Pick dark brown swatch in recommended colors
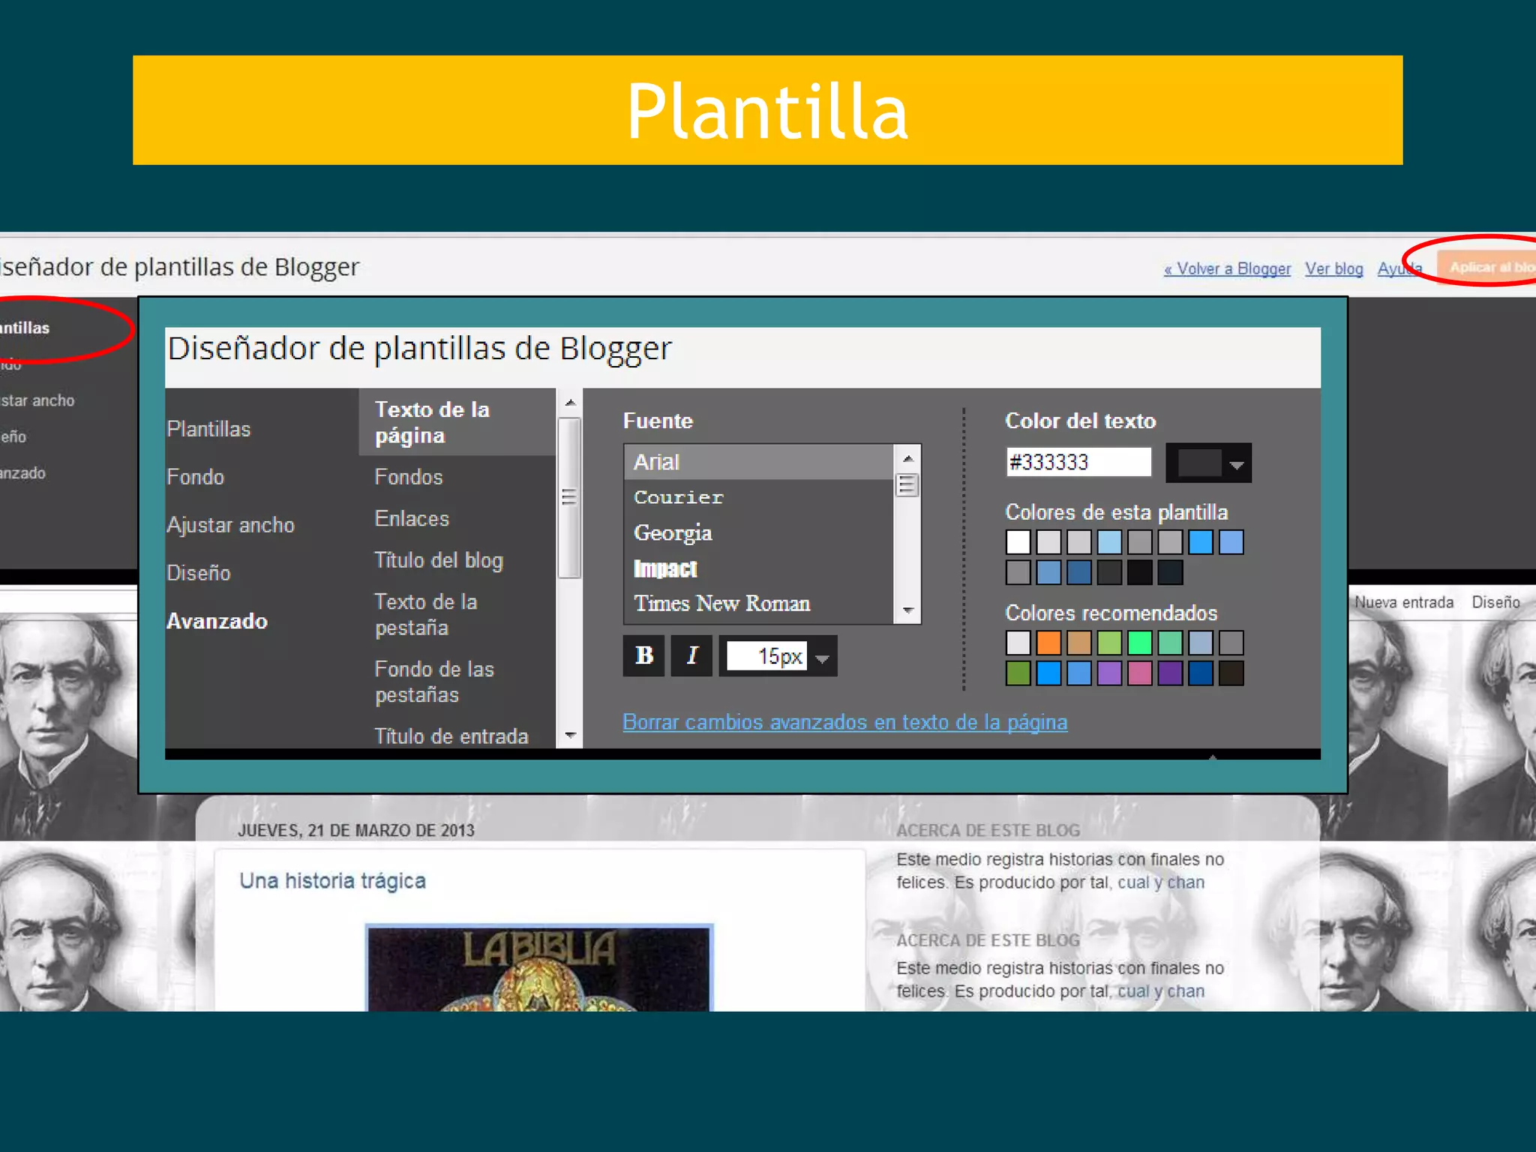1536x1152 pixels. (1231, 673)
